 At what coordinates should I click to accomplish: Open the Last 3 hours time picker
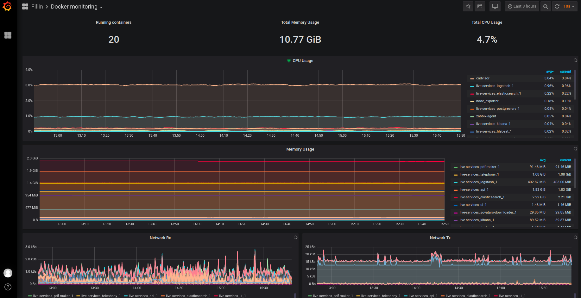coord(522,6)
